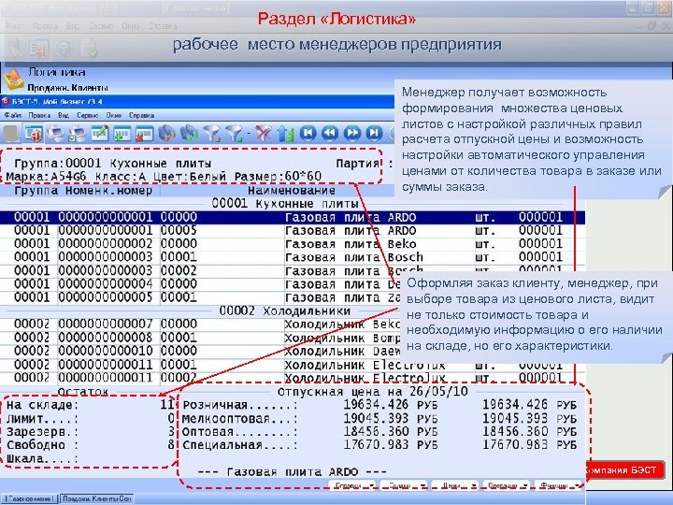Viewport: 673px width, 505px height.
Task: Expand the Функции dropdown at bottom
Action: pos(558,485)
